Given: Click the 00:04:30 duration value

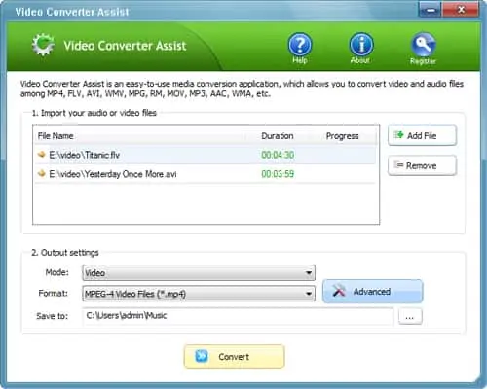Looking at the screenshot, I should click(x=278, y=155).
